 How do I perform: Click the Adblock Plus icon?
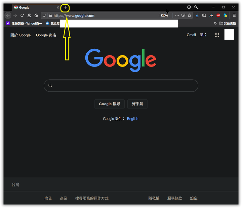pos(218,15)
